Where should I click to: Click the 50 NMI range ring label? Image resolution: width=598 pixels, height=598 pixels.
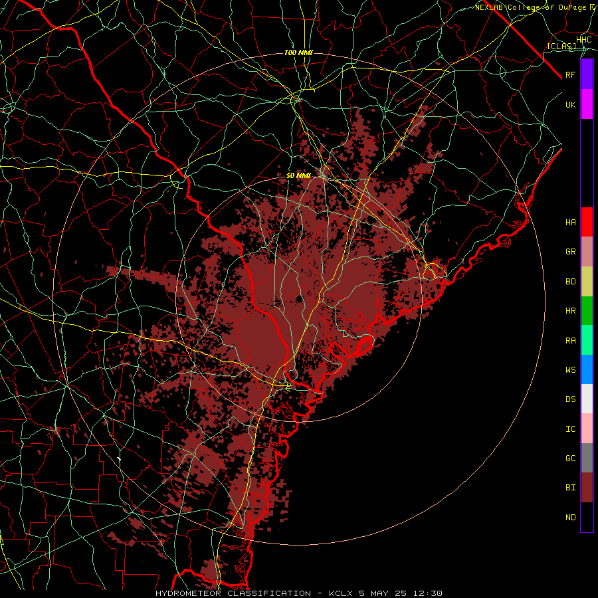coord(298,175)
